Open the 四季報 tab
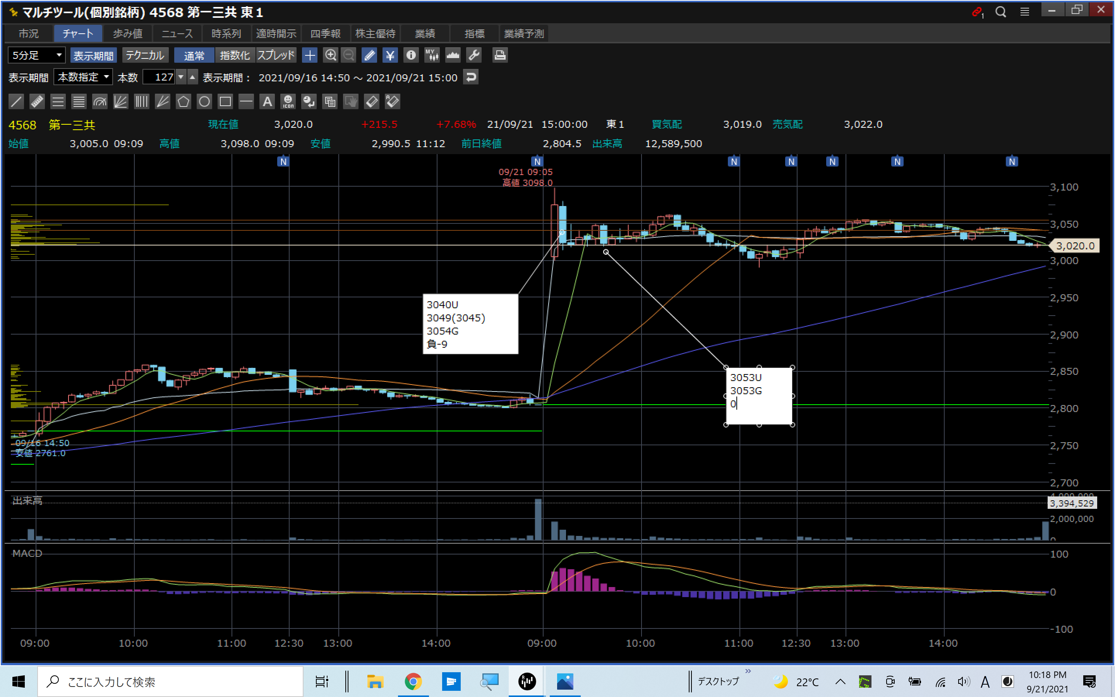The height and width of the screenshot is (697, 1115). pyautogui.click(x=325, y=34)
